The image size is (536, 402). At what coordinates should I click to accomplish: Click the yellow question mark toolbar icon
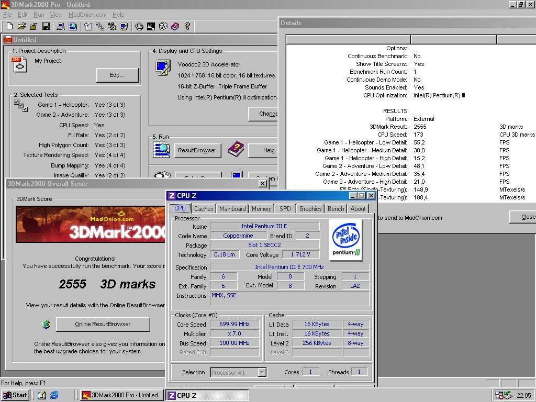[x=187, y=26]
